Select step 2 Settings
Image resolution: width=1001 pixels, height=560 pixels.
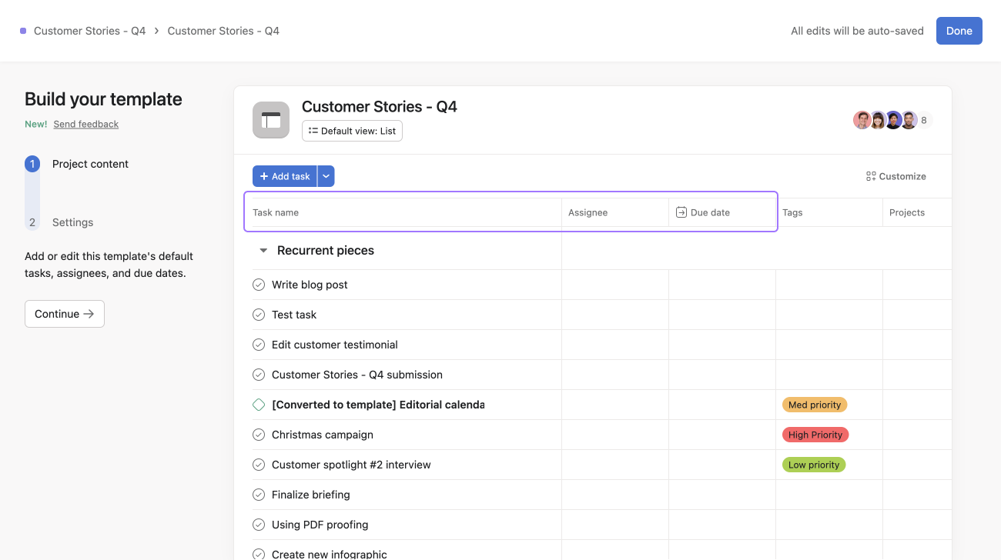pos(72,222)
